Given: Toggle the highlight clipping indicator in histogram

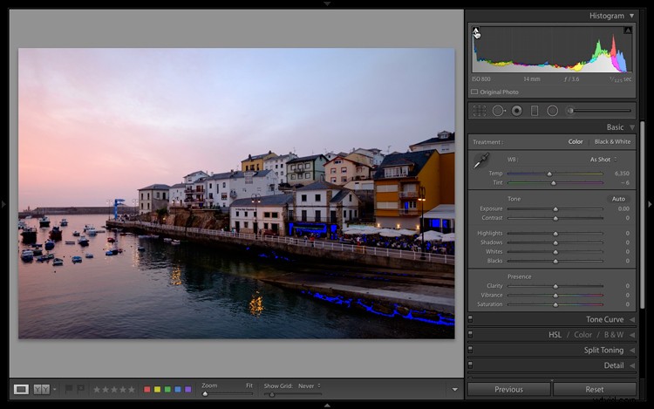Looking at the screenshot, I should point(628,31).
